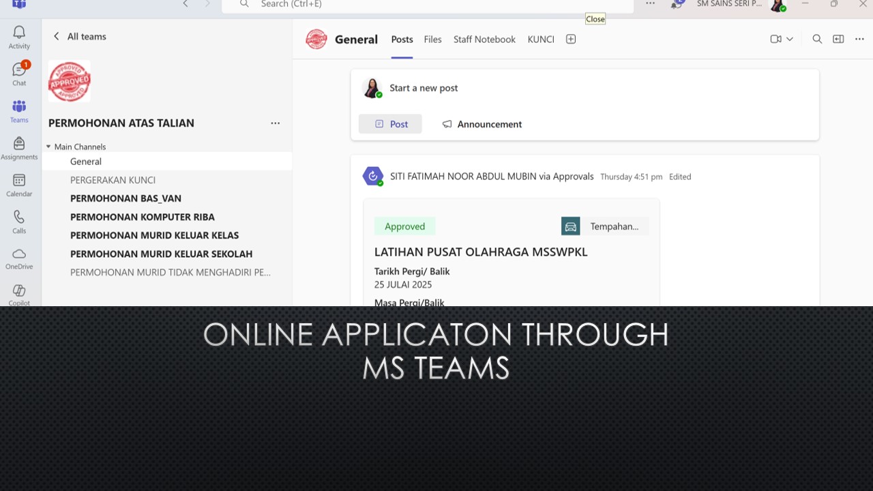Click the General channel avatar icon

pos(316,39)
